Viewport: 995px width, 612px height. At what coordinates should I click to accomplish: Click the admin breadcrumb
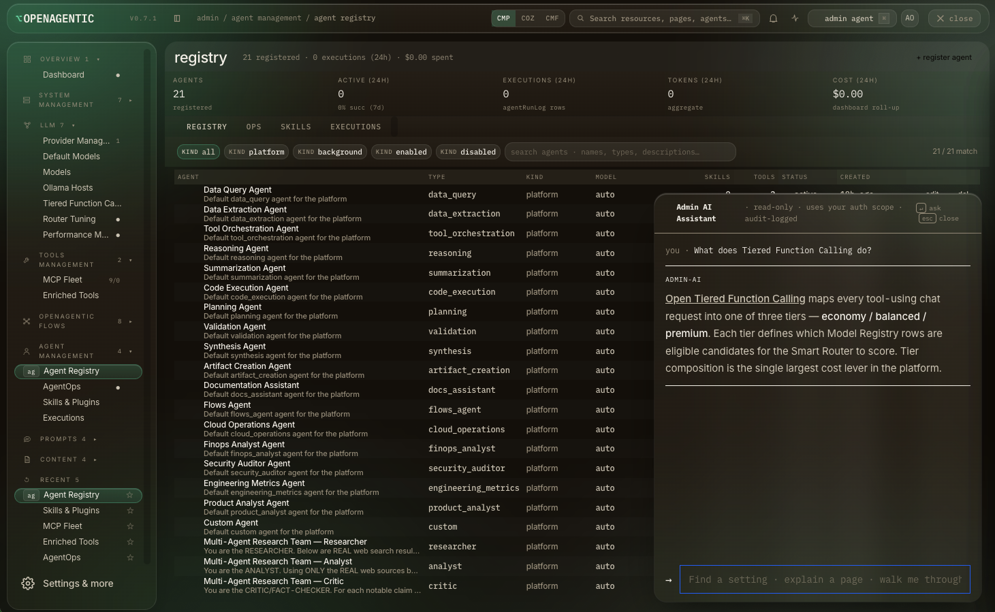coord(208,18)
